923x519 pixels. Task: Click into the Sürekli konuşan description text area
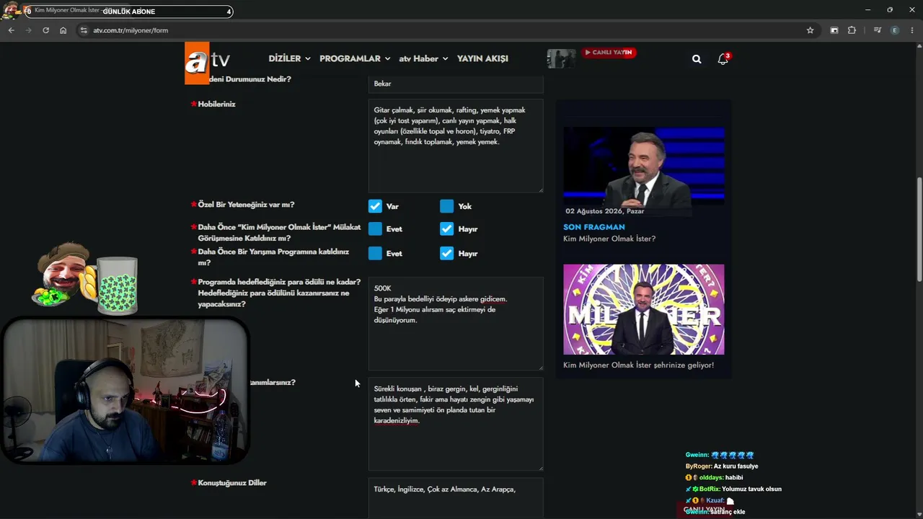tap(456, 424)
